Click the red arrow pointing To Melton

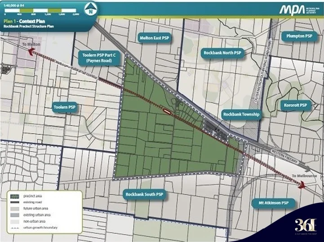point(31,52)
